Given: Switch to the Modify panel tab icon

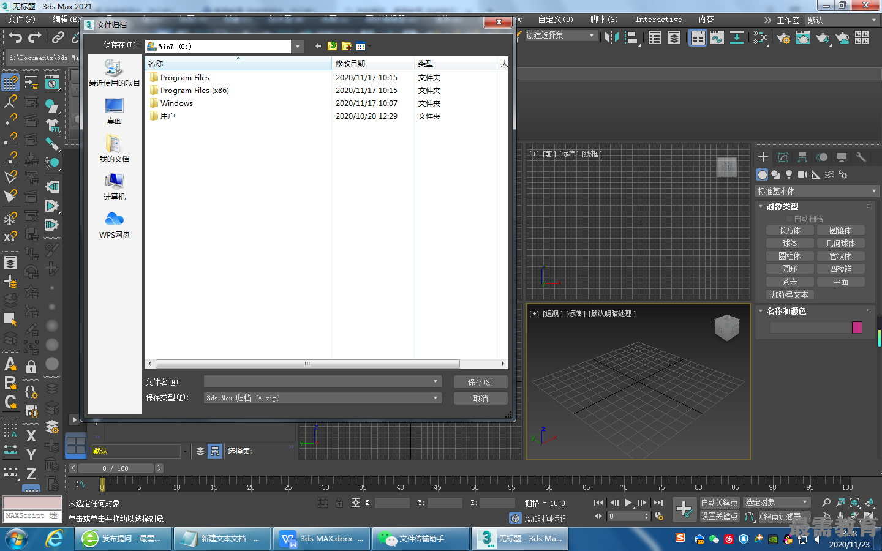Looking at the screenshot, I should point(782,157).
